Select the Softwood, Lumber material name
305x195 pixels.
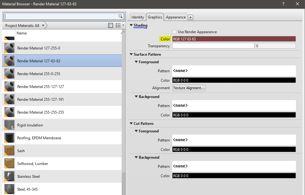33,164
